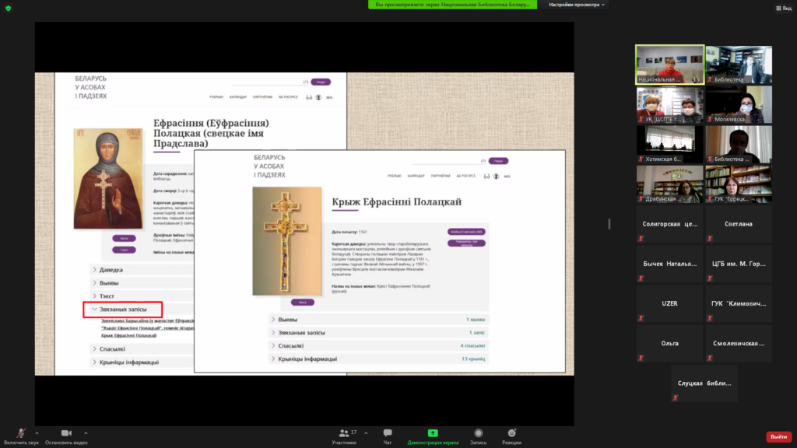Select the Слуцкая библи… participant tile
Screen dimensions: 797x448
(x=704, y=383)
